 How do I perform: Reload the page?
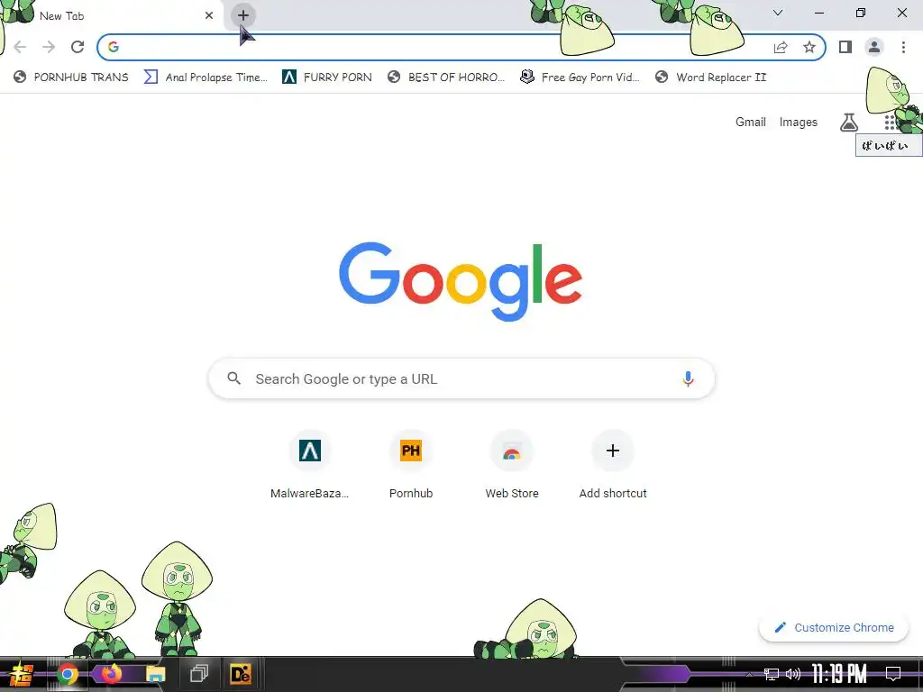point(78,47)
